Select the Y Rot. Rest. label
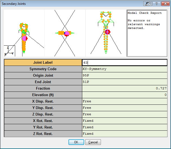The image size is (171, 149). 43,127
